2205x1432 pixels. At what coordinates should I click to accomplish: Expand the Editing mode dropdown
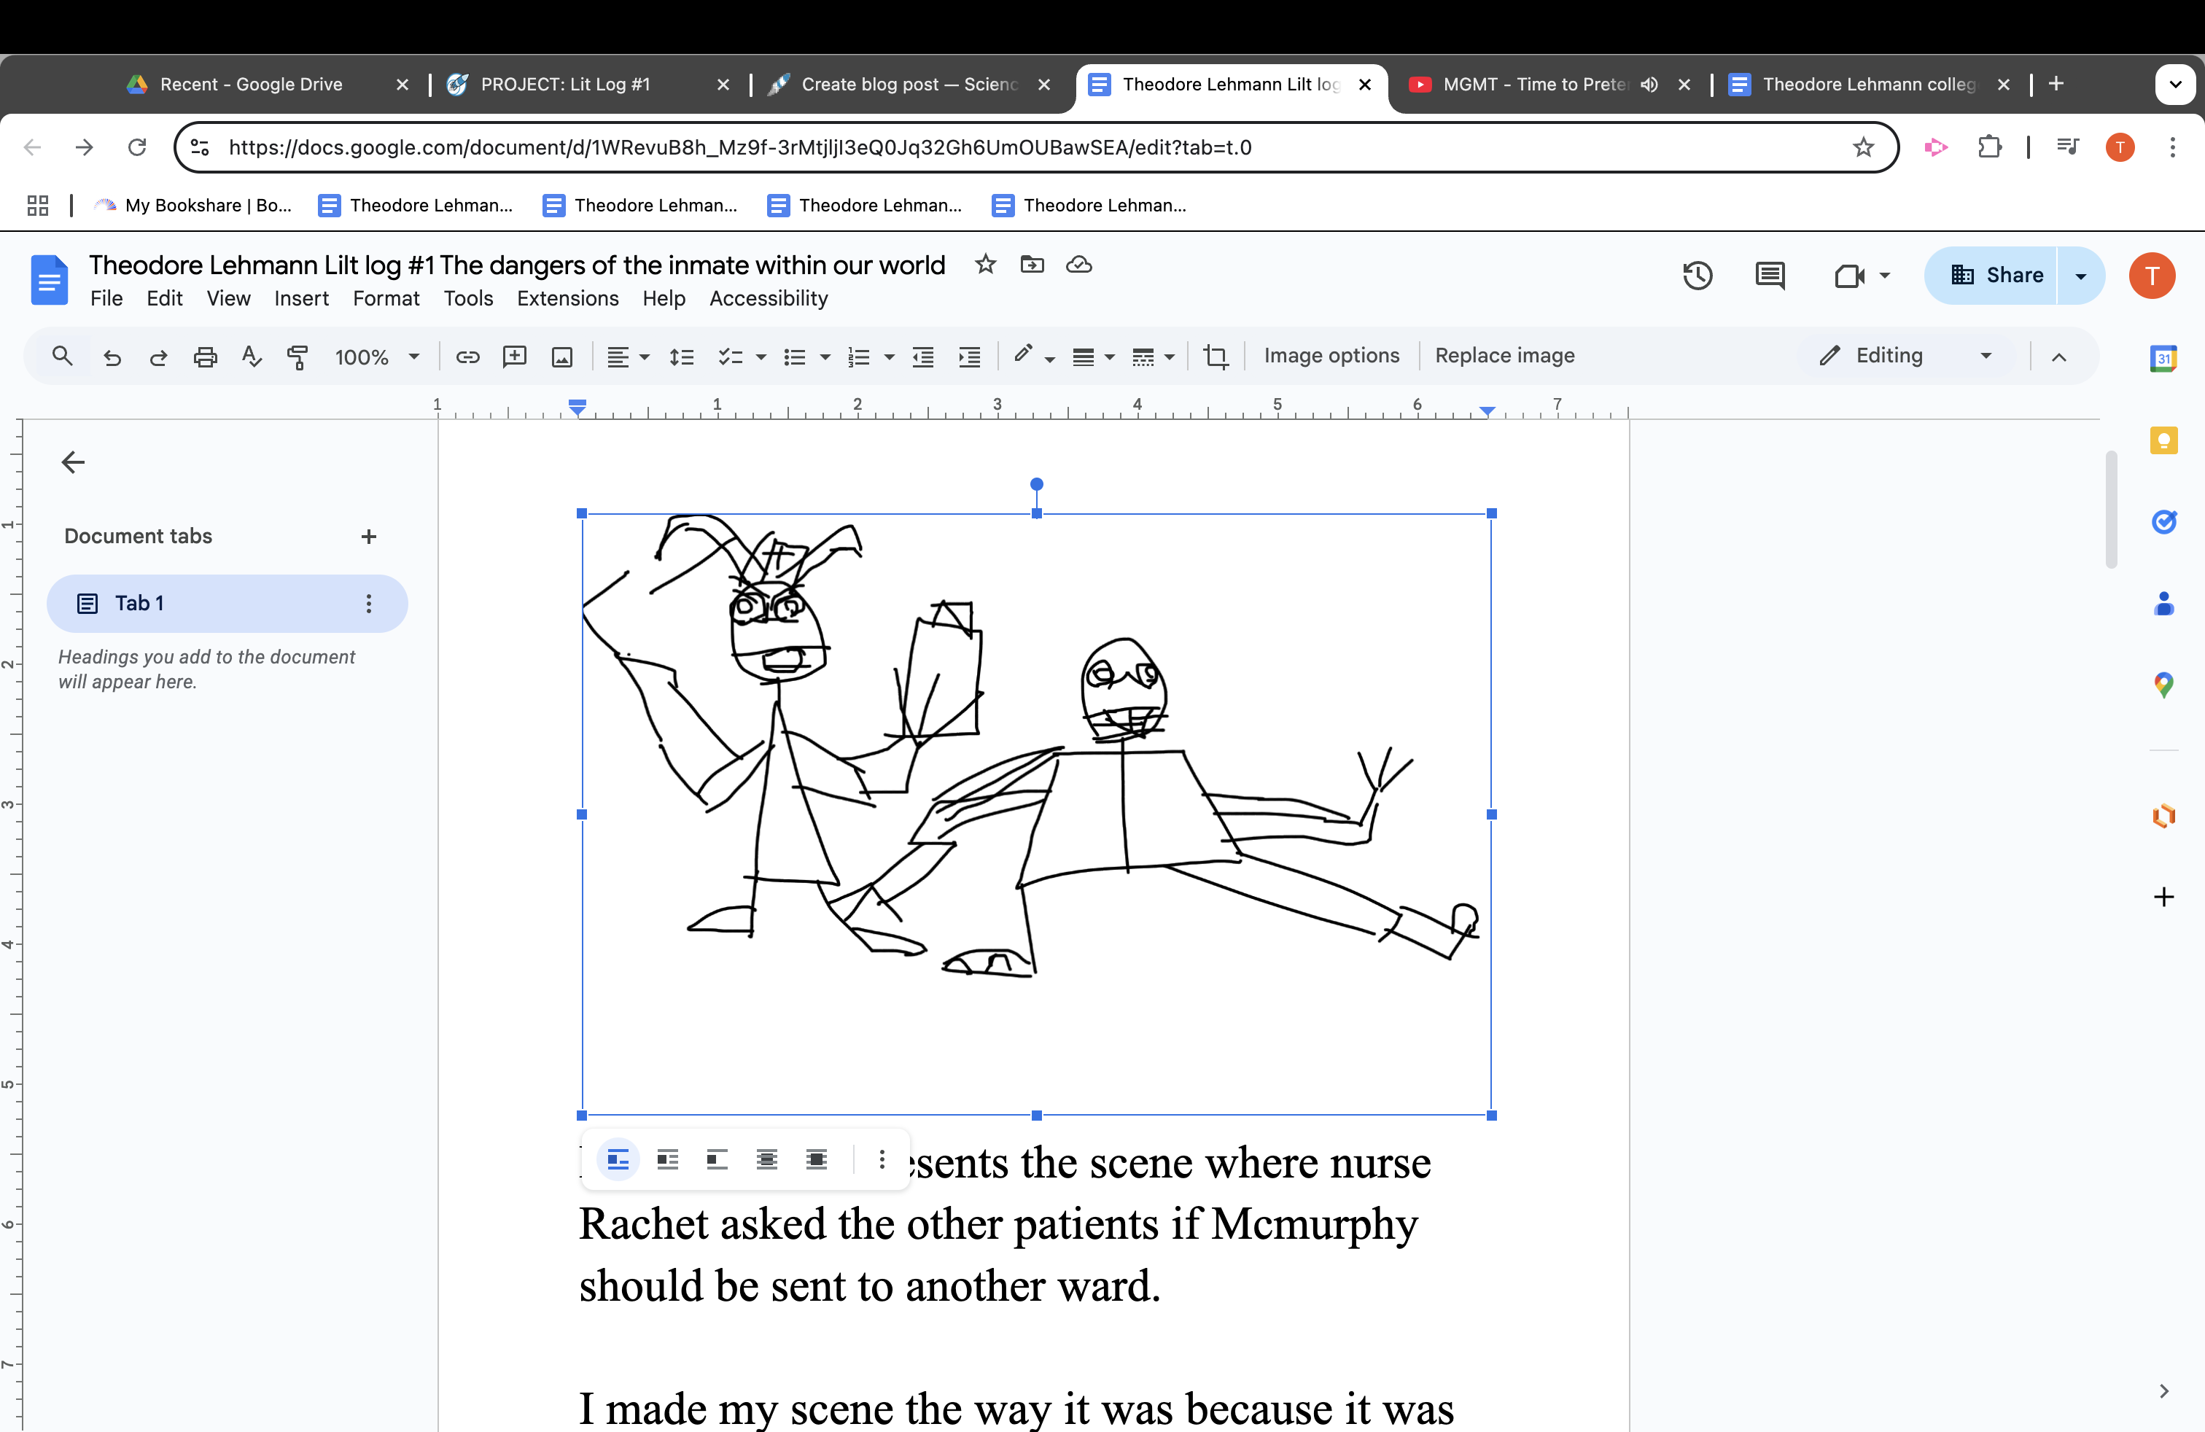tap(1986, 356)
